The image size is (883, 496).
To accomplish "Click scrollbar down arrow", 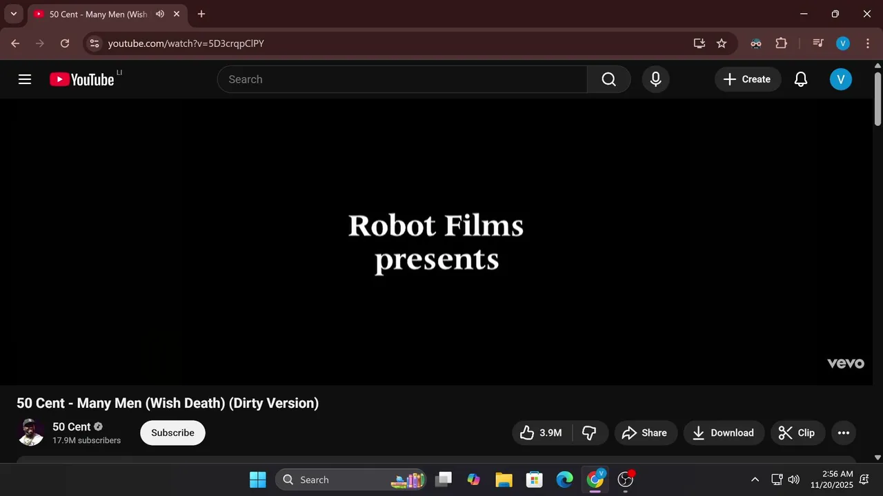I will coord(877,457).
